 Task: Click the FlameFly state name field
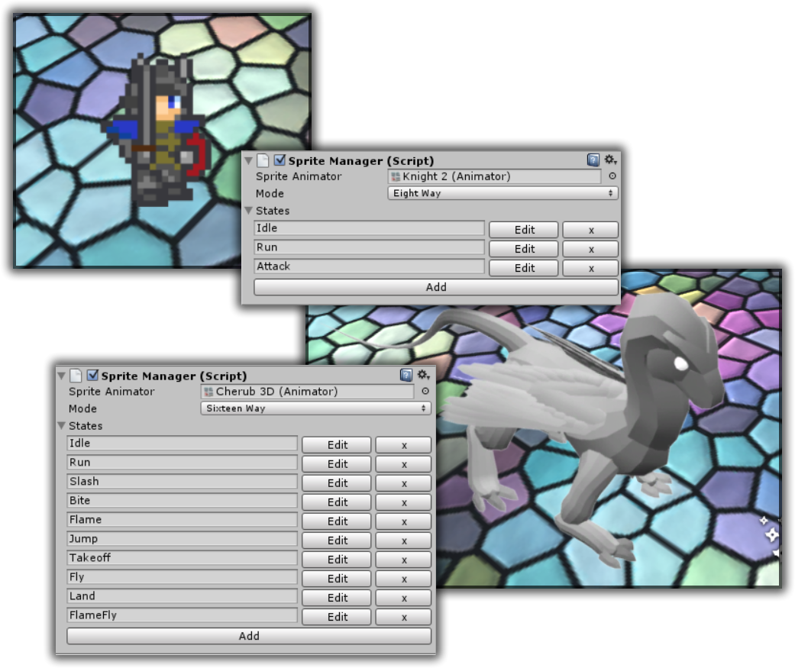tap(180, 617)
